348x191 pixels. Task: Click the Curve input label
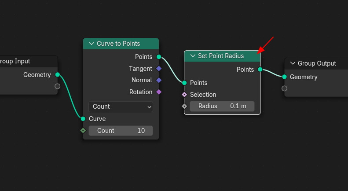click(x=97, y=119)
